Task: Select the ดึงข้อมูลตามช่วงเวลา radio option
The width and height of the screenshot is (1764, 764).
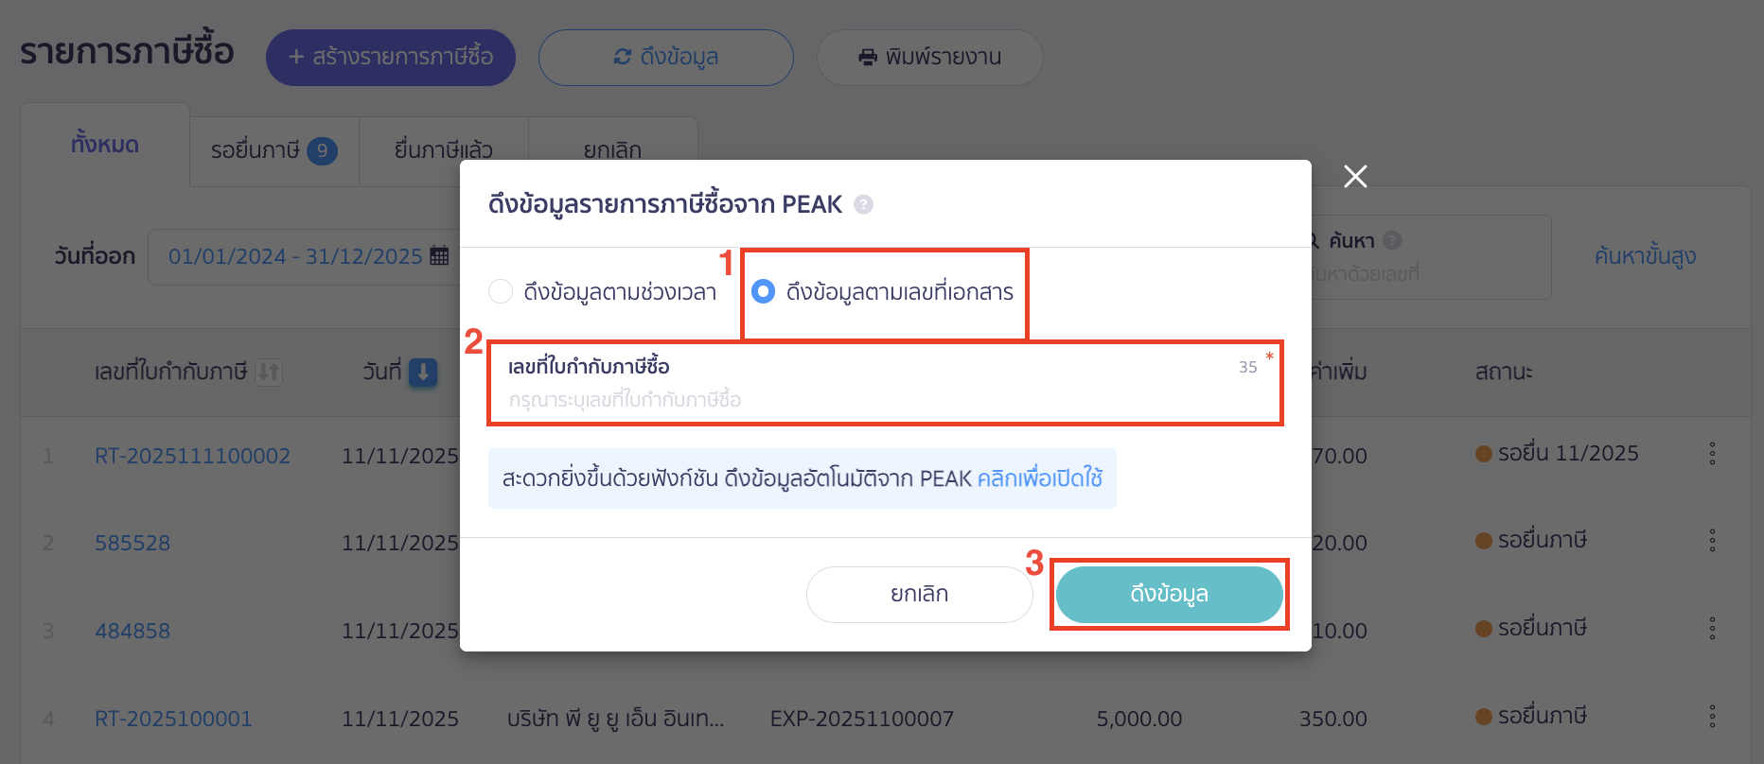Action: 501,291
